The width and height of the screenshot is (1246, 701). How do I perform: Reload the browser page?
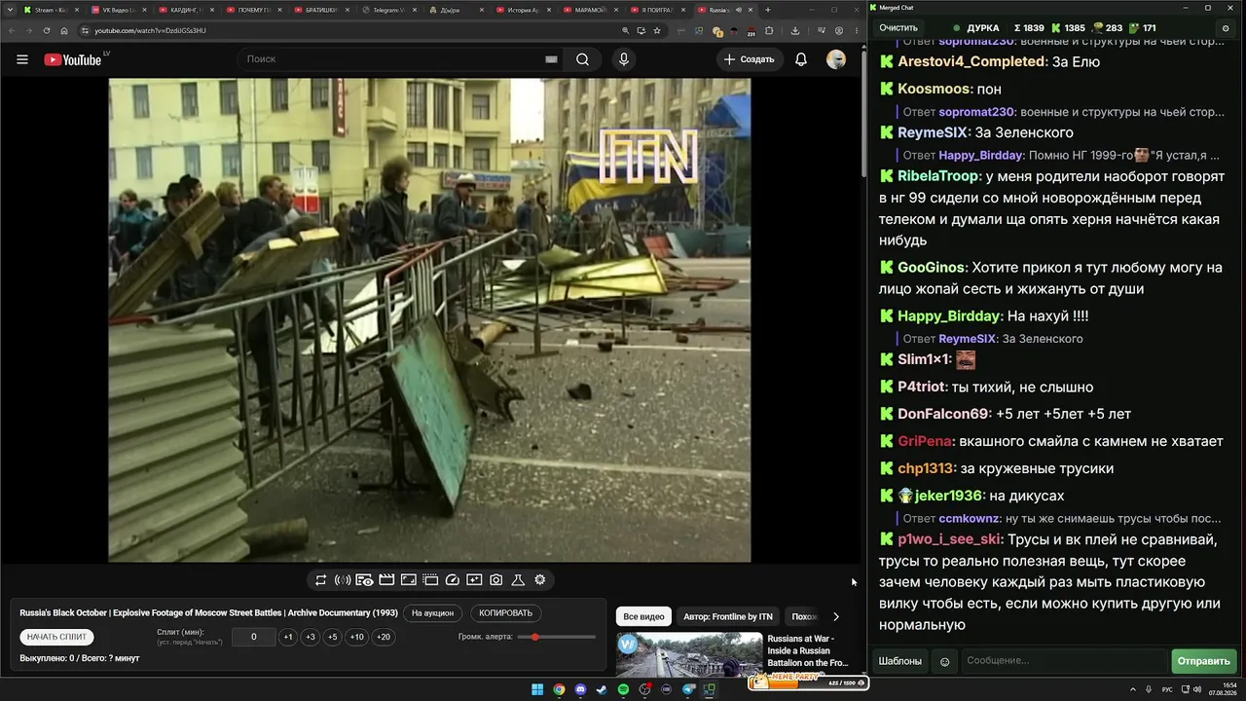click(46, 31)
